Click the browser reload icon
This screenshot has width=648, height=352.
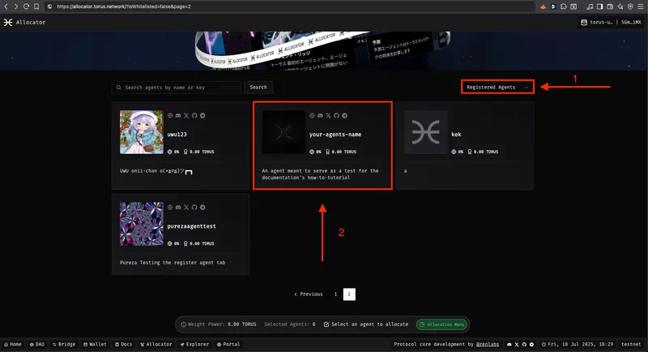tap(26, 6)
